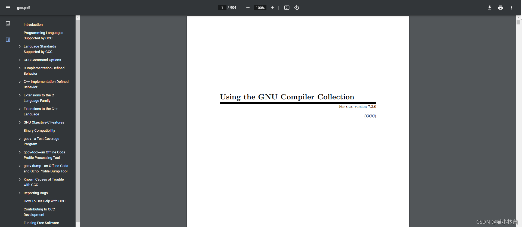Select the document outline view icon
Screen dimensions: 522x227
point(8,40)
